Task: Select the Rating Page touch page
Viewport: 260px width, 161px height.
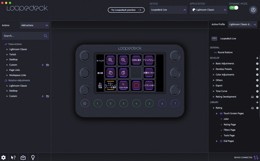Action: pos(230,124)
